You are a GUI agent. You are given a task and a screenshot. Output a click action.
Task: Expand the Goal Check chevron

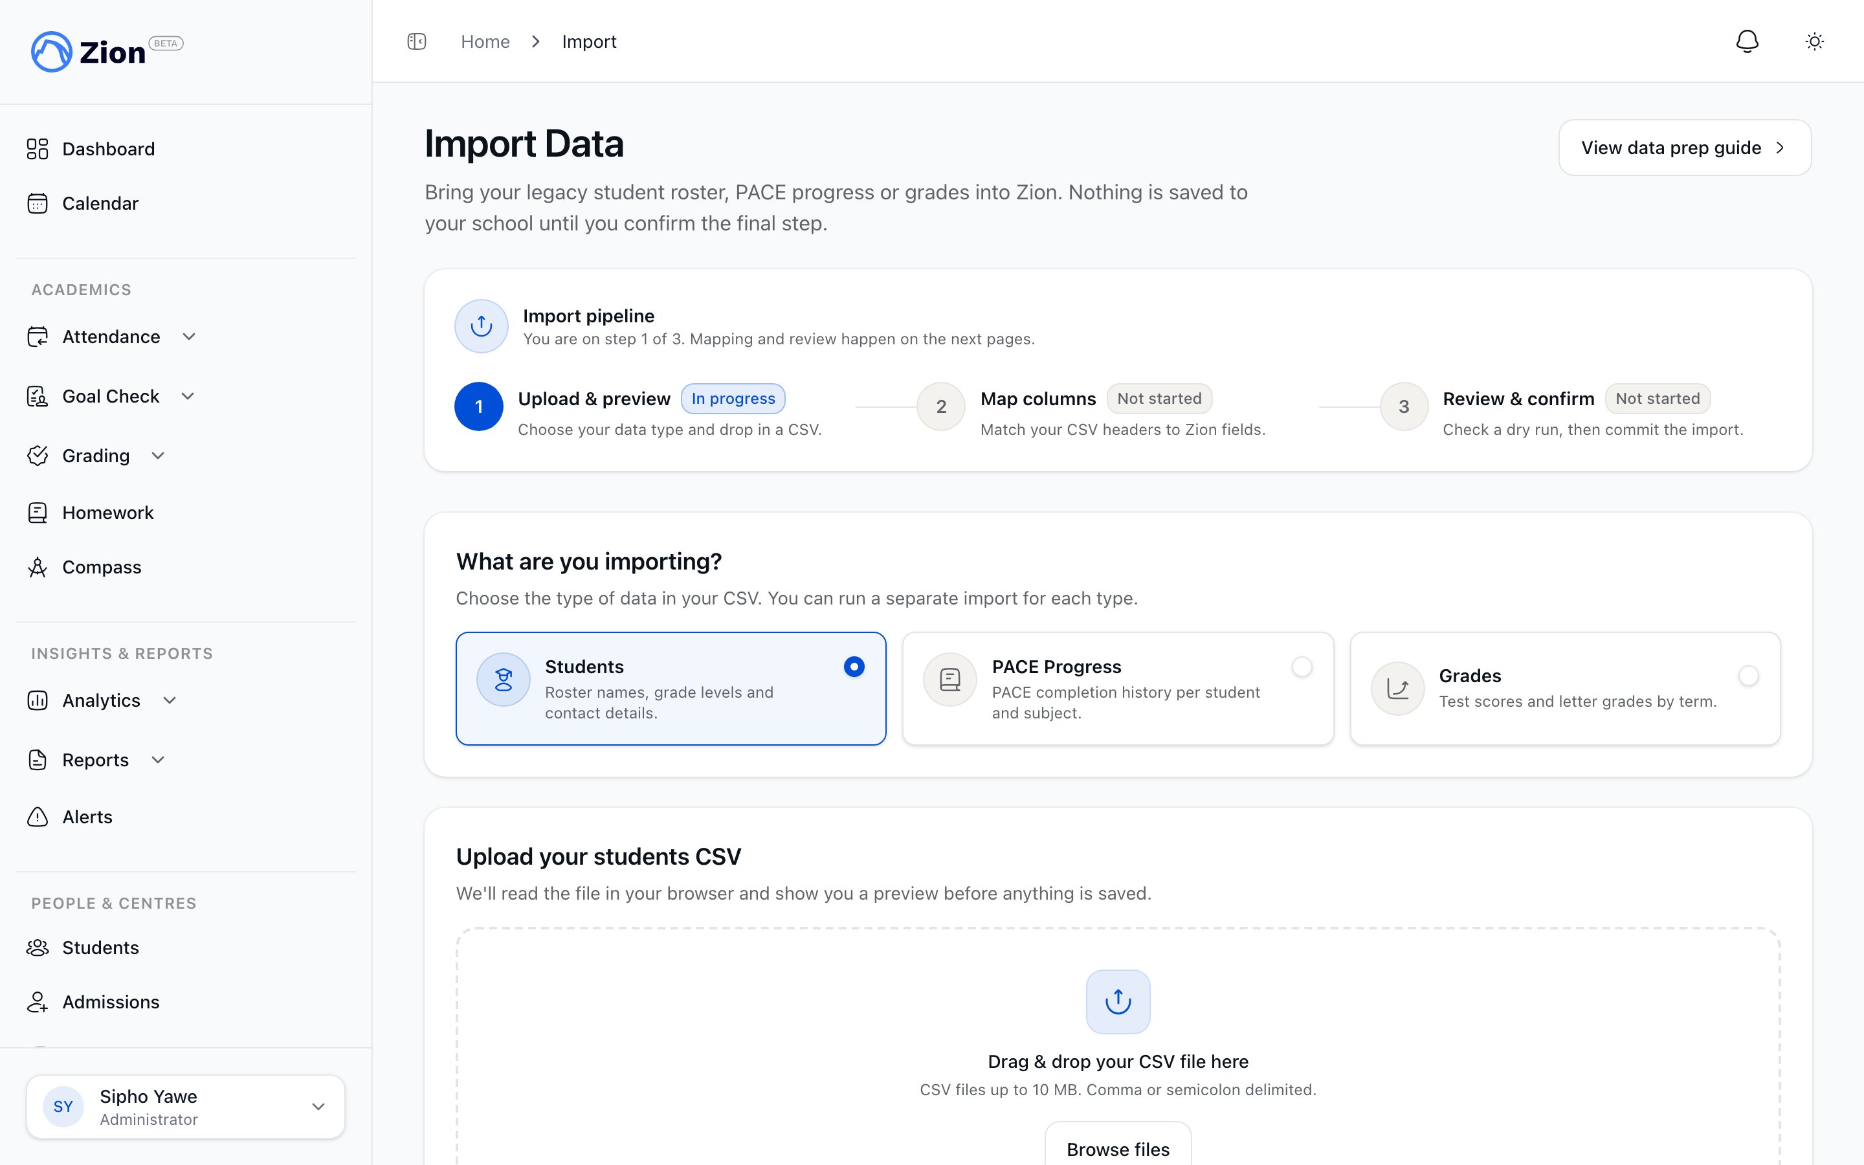click(x=188, y=396)
